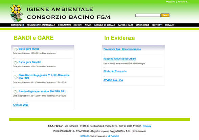Open the Mappa sito link

[x=171, y=2]
